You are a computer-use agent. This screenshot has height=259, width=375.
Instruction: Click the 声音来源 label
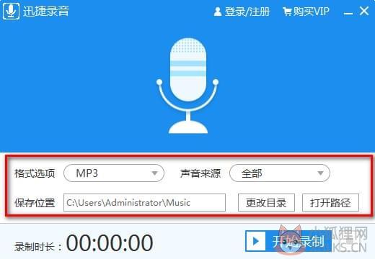click(200, 173)
